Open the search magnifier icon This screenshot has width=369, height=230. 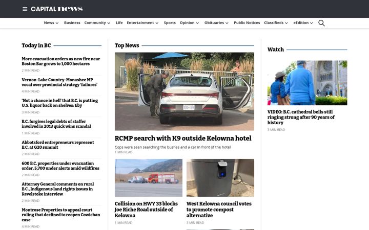(321, 23)
